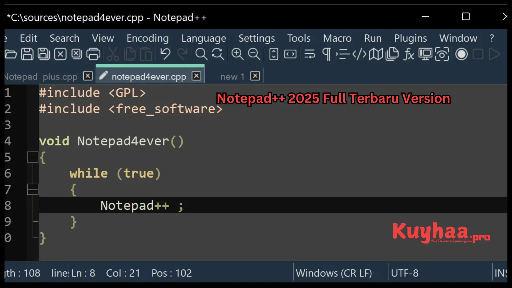Toggle synchronize horizontal scrolling icon

290,54
